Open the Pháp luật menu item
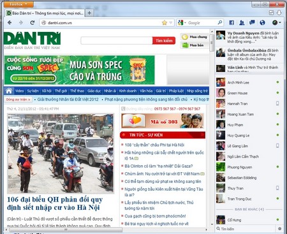287x234 pixels. click(176, 91)
